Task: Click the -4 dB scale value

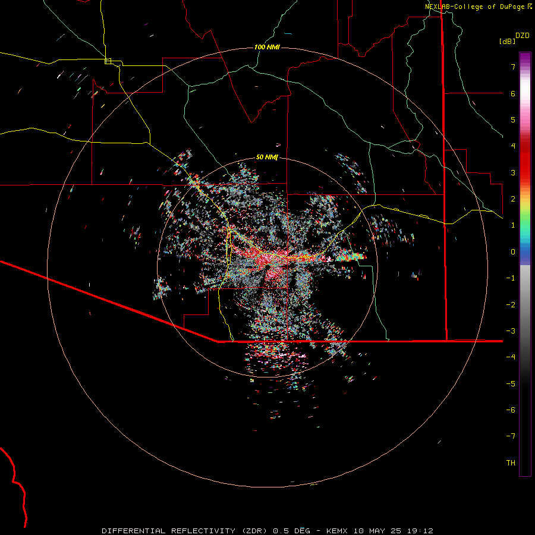Action: 511,357
